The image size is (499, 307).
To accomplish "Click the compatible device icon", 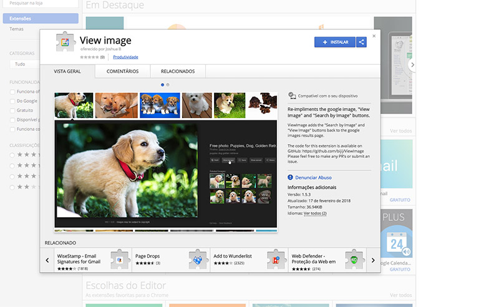I will click(x=292, y=95).
